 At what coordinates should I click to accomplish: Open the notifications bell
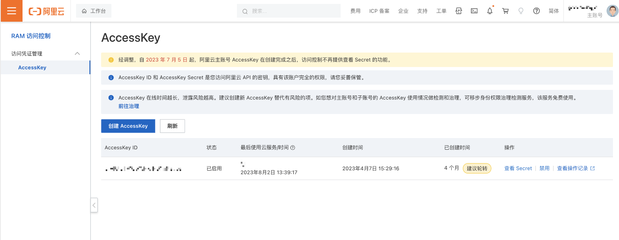pos(490,11)
